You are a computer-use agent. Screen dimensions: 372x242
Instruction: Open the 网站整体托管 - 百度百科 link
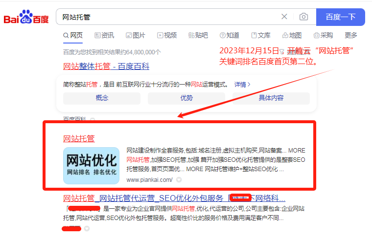click(106, 66)
